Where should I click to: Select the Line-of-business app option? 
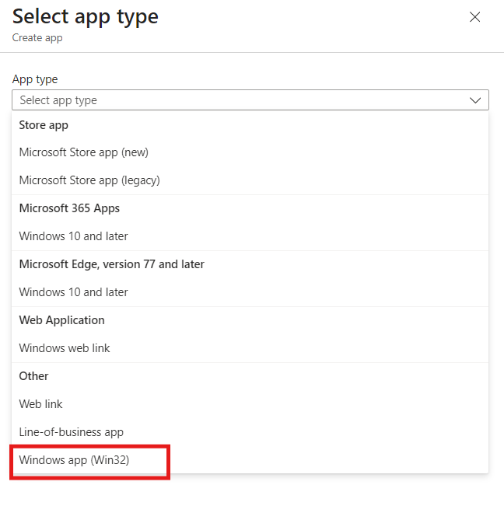pyautogui.click(x=71, y=432)
